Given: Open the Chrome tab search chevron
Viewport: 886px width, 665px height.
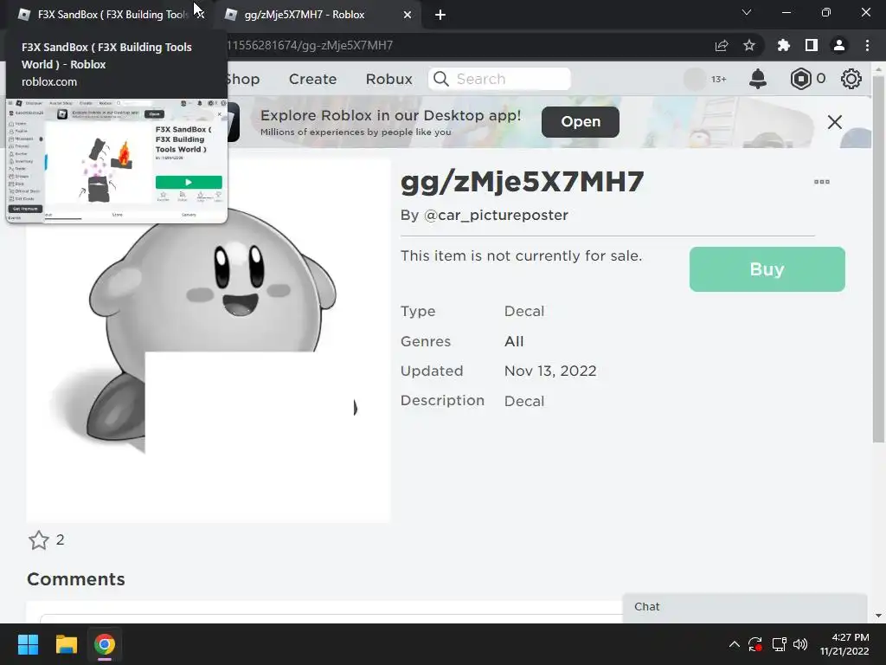Looking at the screenshot, I should (x=747, y=12).
